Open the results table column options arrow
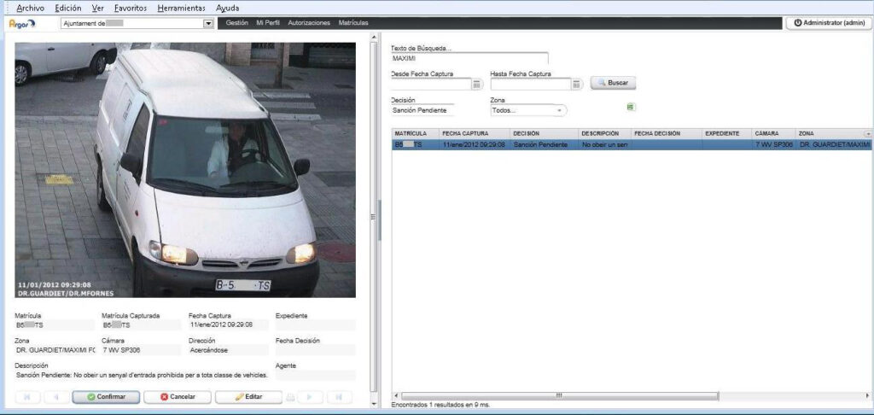Screen dimensions: 874x415 click(x=868, y=134)
